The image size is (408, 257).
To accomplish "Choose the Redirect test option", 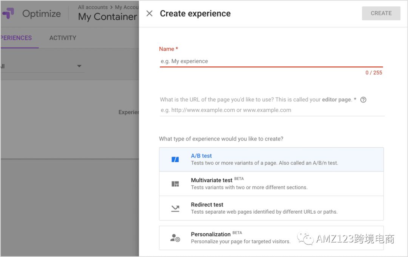I will (x=271, y=208).
